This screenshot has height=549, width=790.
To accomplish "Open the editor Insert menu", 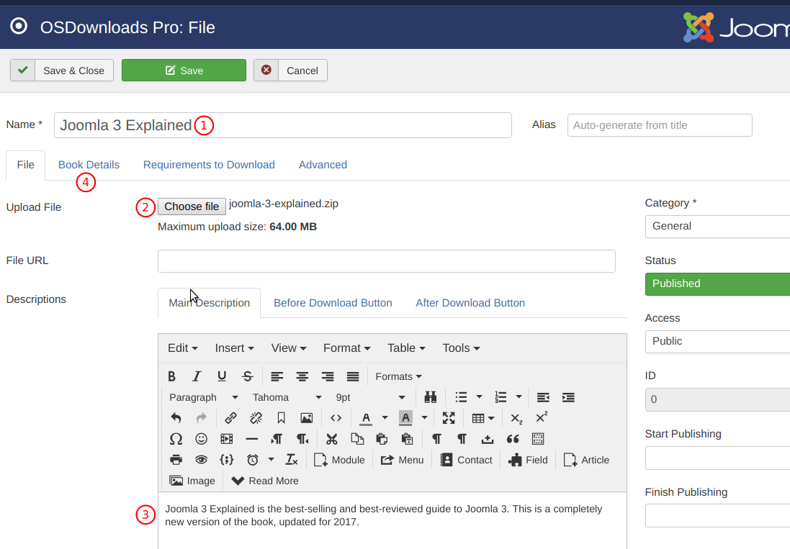I will click(234, 348).
